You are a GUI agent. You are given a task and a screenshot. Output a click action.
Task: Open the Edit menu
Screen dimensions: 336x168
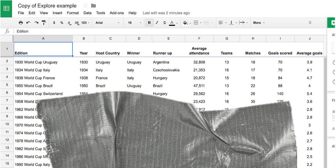click(32, 13)
